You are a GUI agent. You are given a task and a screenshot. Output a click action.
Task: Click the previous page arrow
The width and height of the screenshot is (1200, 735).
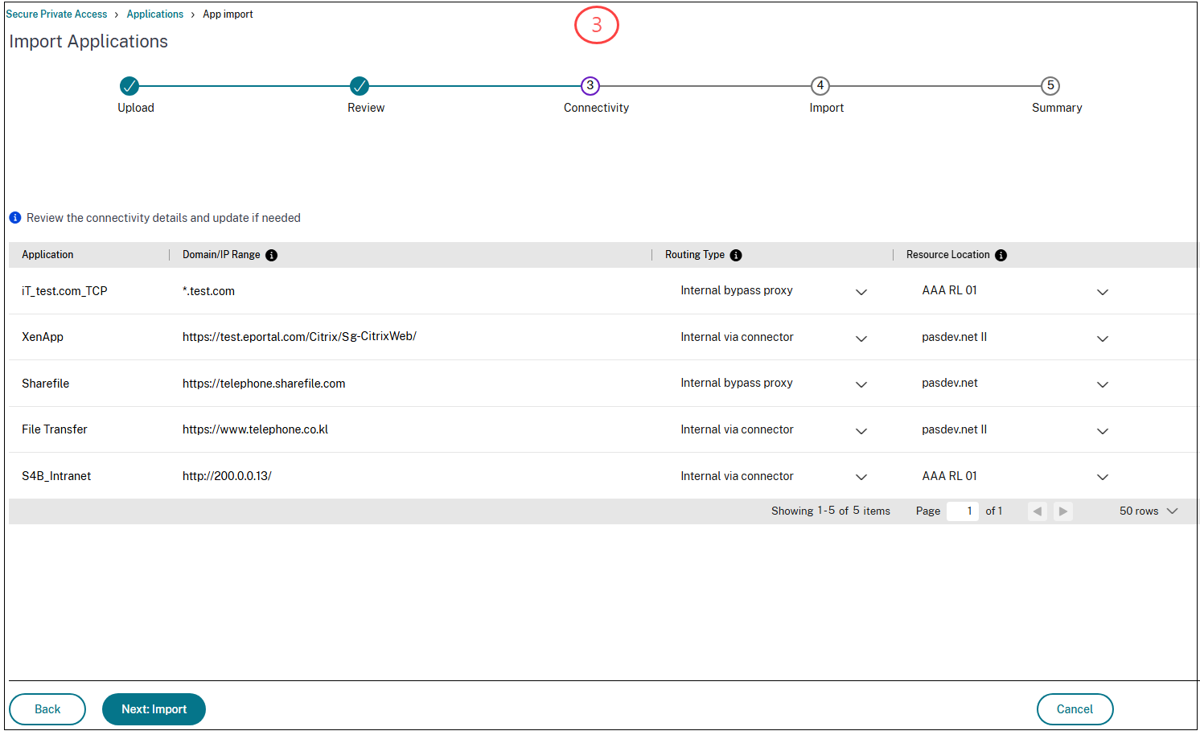coord(1037,511)
